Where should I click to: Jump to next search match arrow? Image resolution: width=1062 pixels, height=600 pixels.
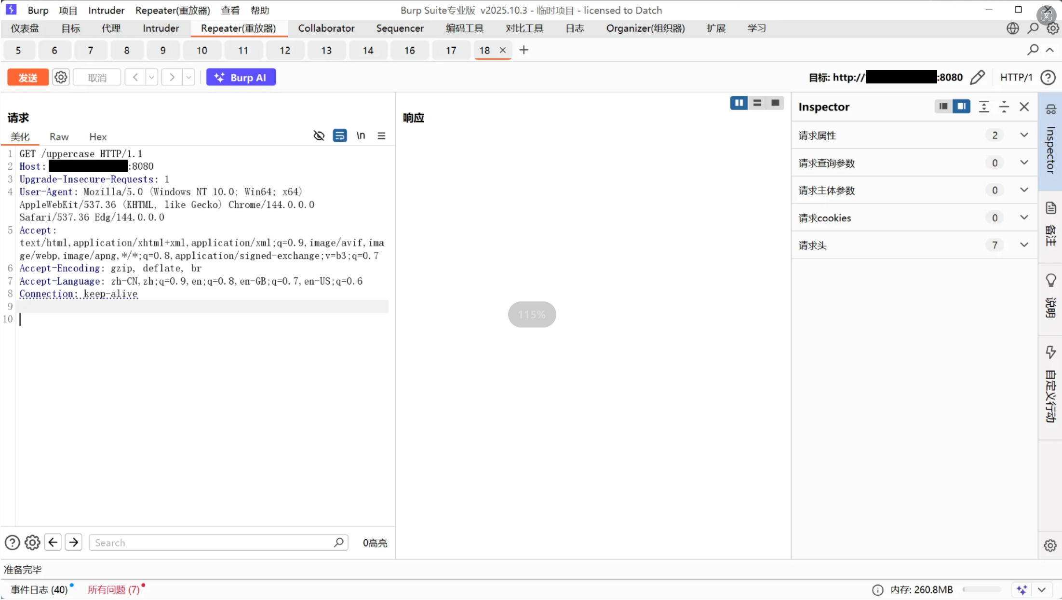point(74,542)
